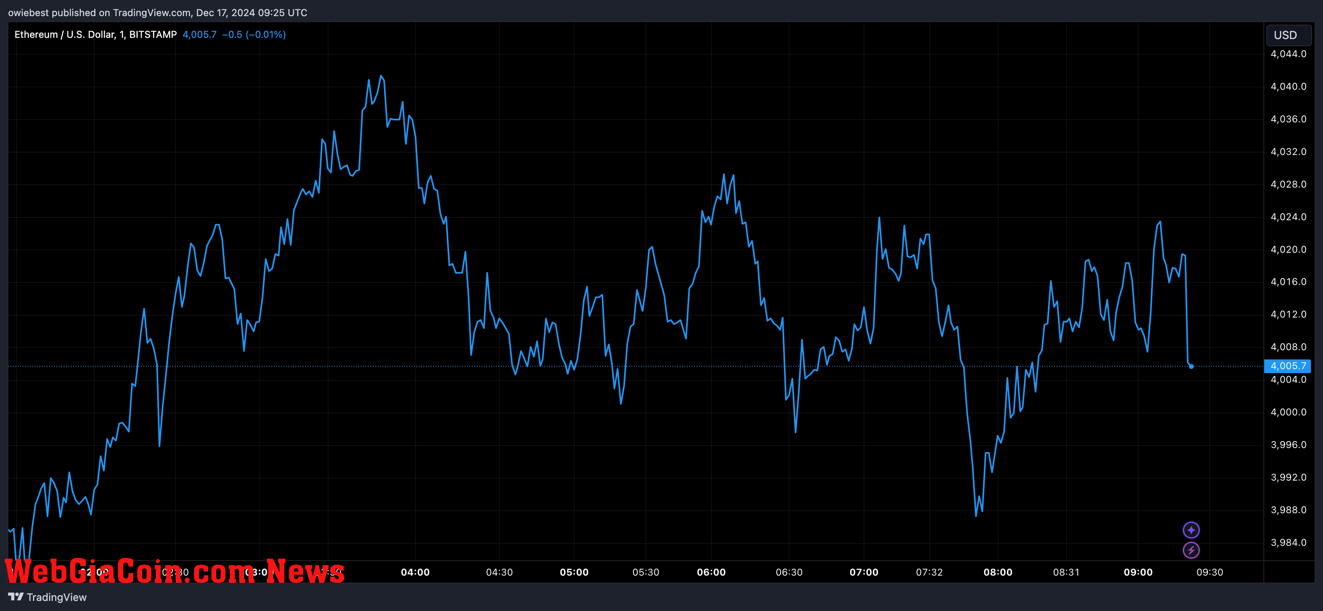
Task: Click the 04:00 time axis label
Action: (x=415, y=572)
